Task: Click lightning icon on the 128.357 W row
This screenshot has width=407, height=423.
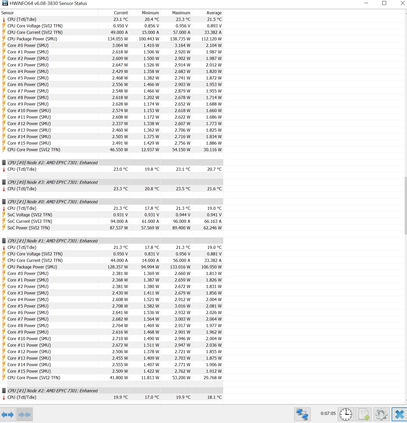Action: click(4, 267)
